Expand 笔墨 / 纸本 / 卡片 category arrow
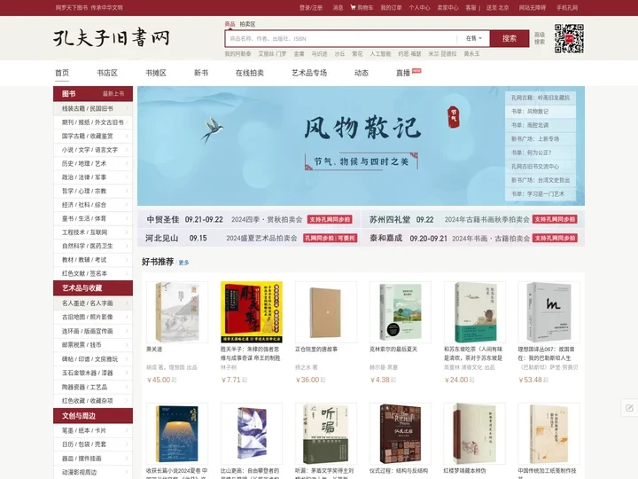The image size is (638, 479). point(127,430)
